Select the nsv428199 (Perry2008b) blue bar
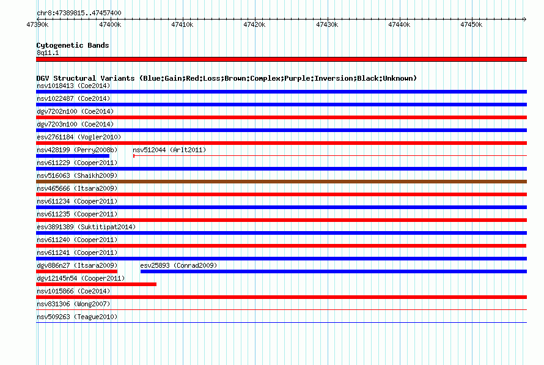 point(73,156)
